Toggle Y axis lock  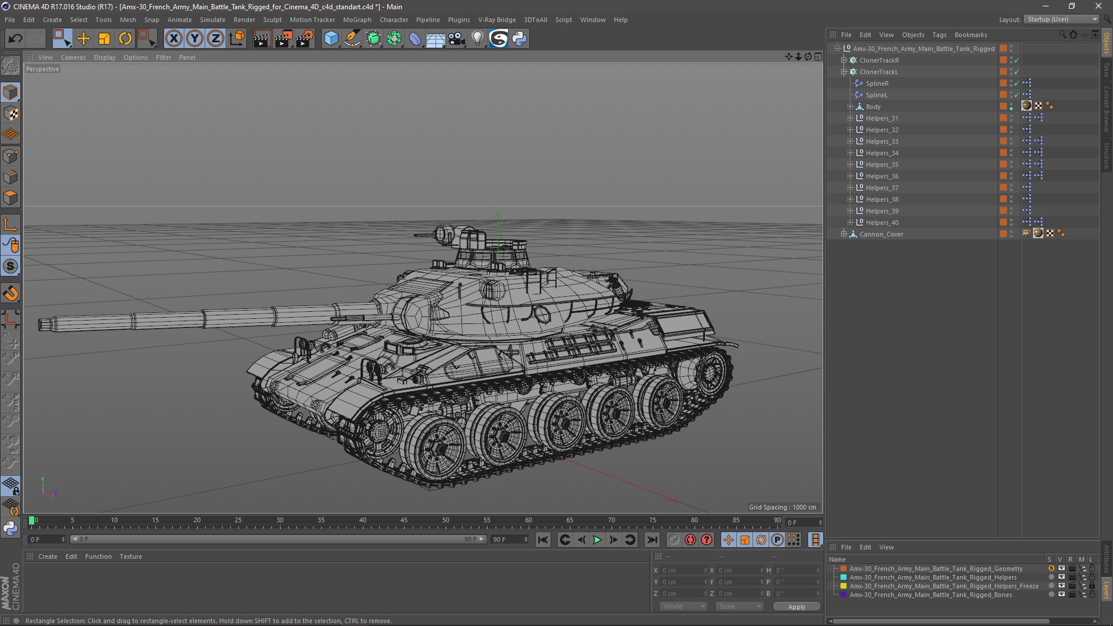(x=195, y=39)
